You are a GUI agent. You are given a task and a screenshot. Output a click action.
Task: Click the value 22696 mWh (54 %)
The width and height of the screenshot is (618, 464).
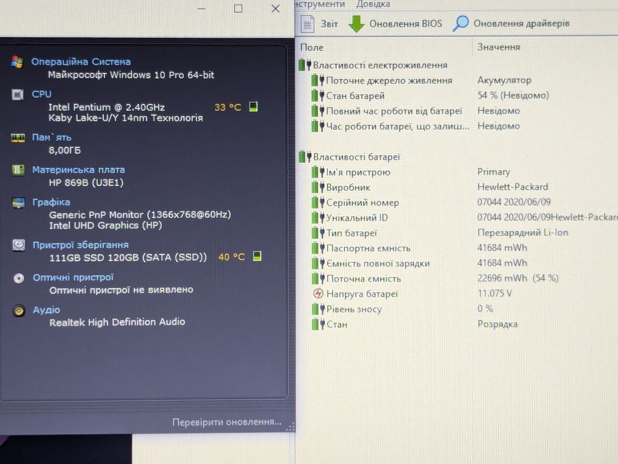518,278
